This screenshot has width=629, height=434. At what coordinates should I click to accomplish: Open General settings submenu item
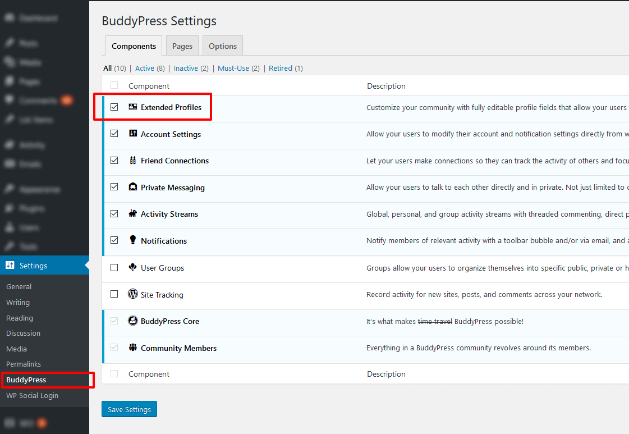tap(19, 287)
